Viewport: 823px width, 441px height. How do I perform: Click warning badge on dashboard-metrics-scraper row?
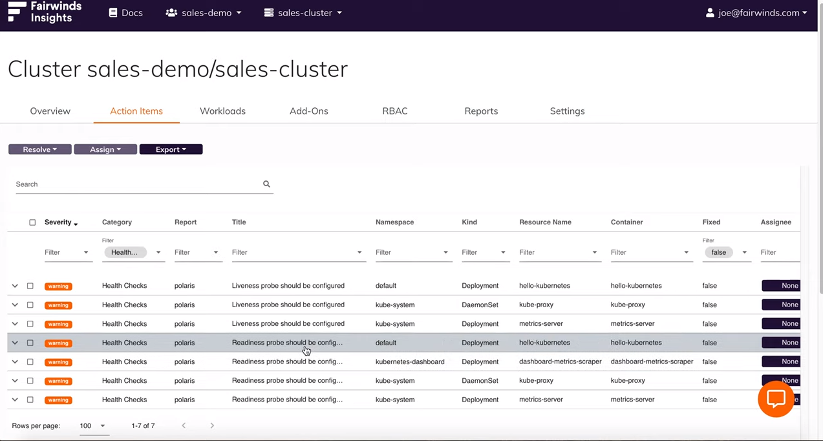[x=58, y=362]
